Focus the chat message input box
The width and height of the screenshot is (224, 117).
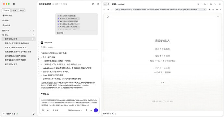[x=69, y=103]
